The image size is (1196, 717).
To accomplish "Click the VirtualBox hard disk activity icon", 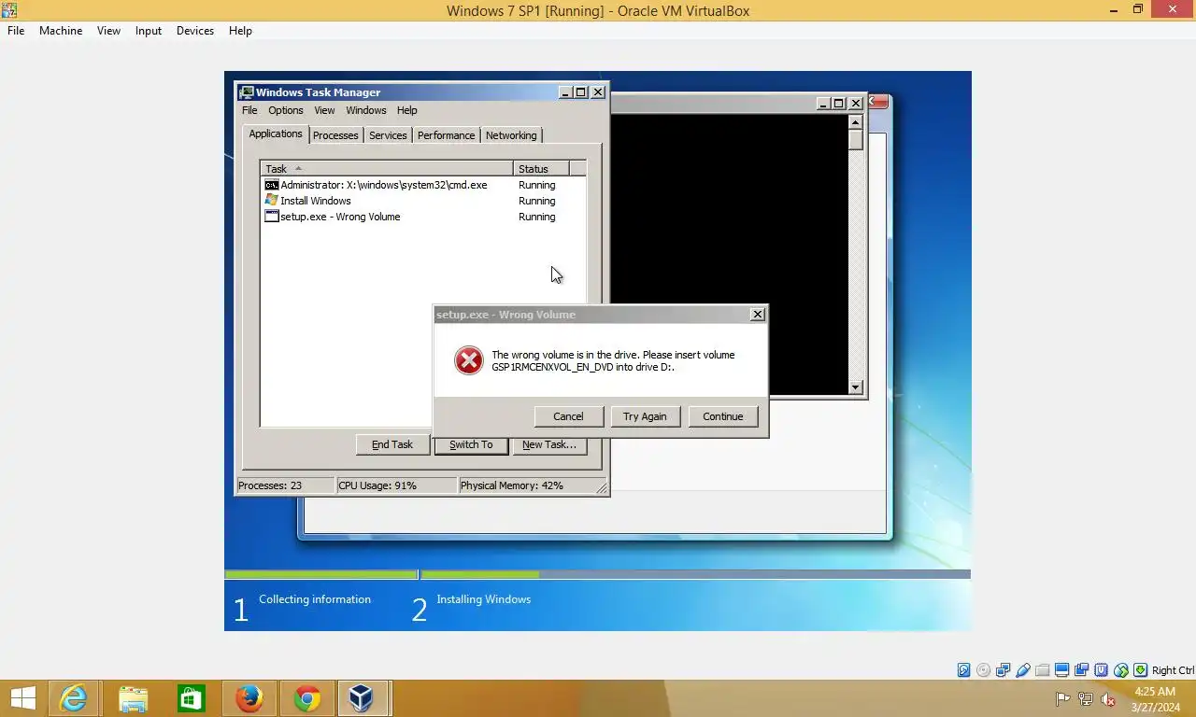I will 963,670.
